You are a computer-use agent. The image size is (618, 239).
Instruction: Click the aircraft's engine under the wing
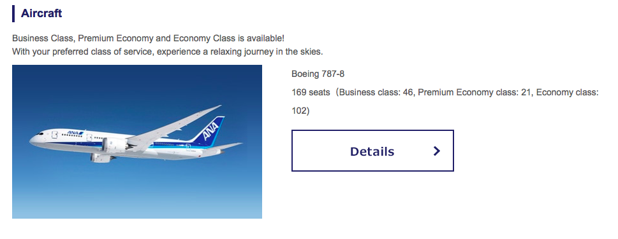[x=115, y=145]
